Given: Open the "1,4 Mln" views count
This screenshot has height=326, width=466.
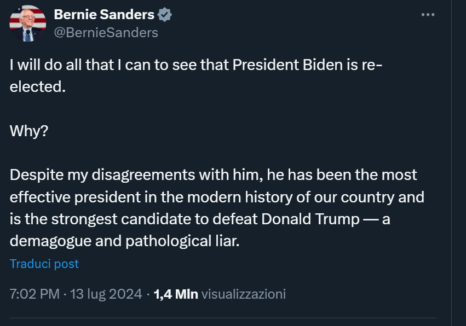Looking at the screenshot, I should click(176, 294).
